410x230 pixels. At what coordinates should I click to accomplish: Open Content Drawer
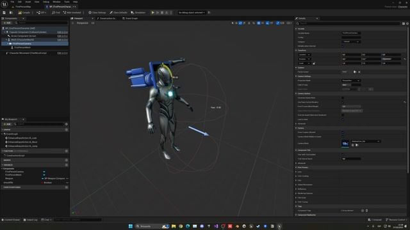pyautogui.click(x=11, y=220)
